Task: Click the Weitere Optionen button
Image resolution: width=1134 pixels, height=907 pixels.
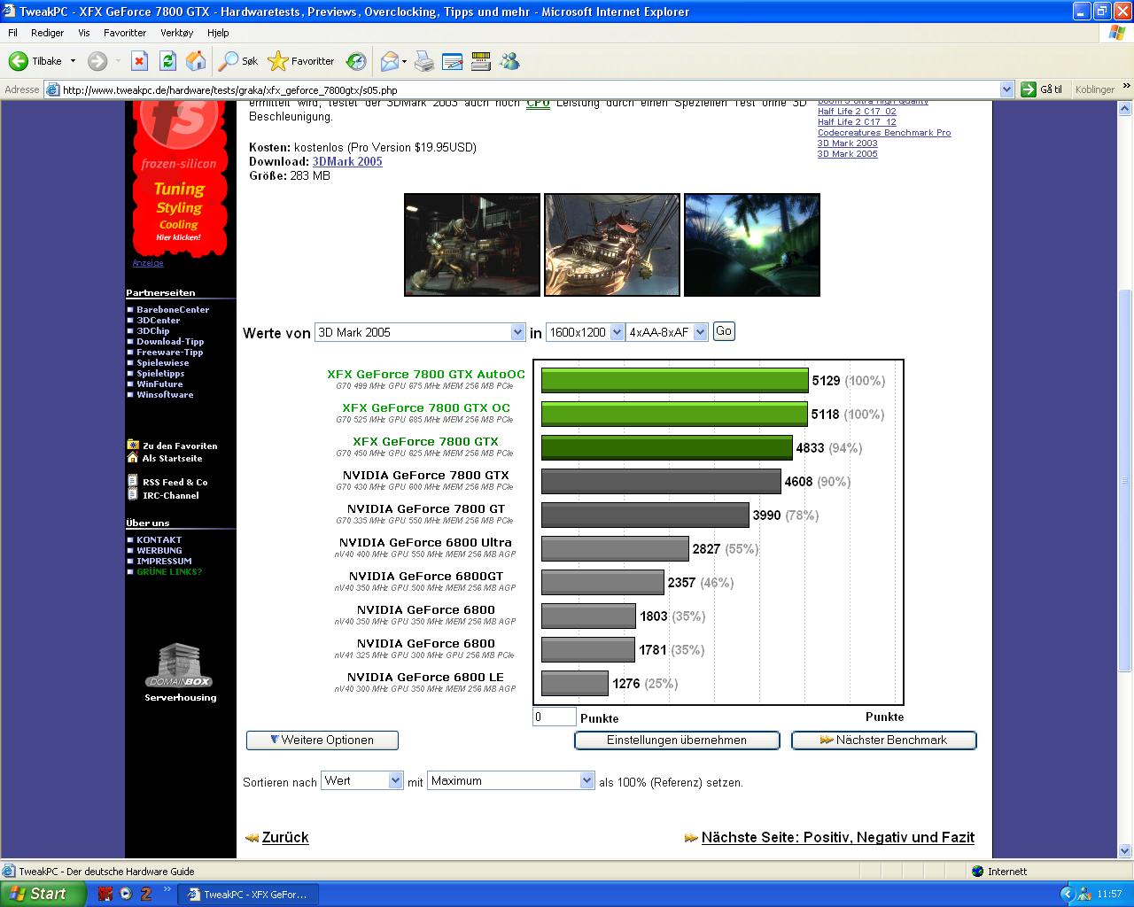Action: 322,740
